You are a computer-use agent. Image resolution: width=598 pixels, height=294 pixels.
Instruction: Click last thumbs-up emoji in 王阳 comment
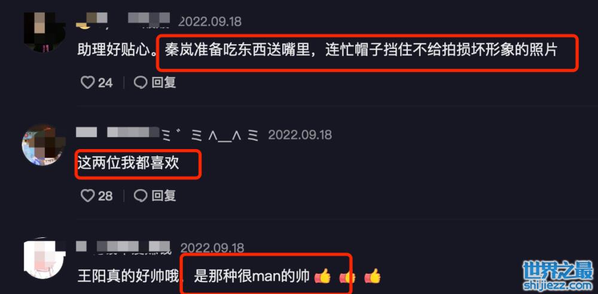point(373,277)
